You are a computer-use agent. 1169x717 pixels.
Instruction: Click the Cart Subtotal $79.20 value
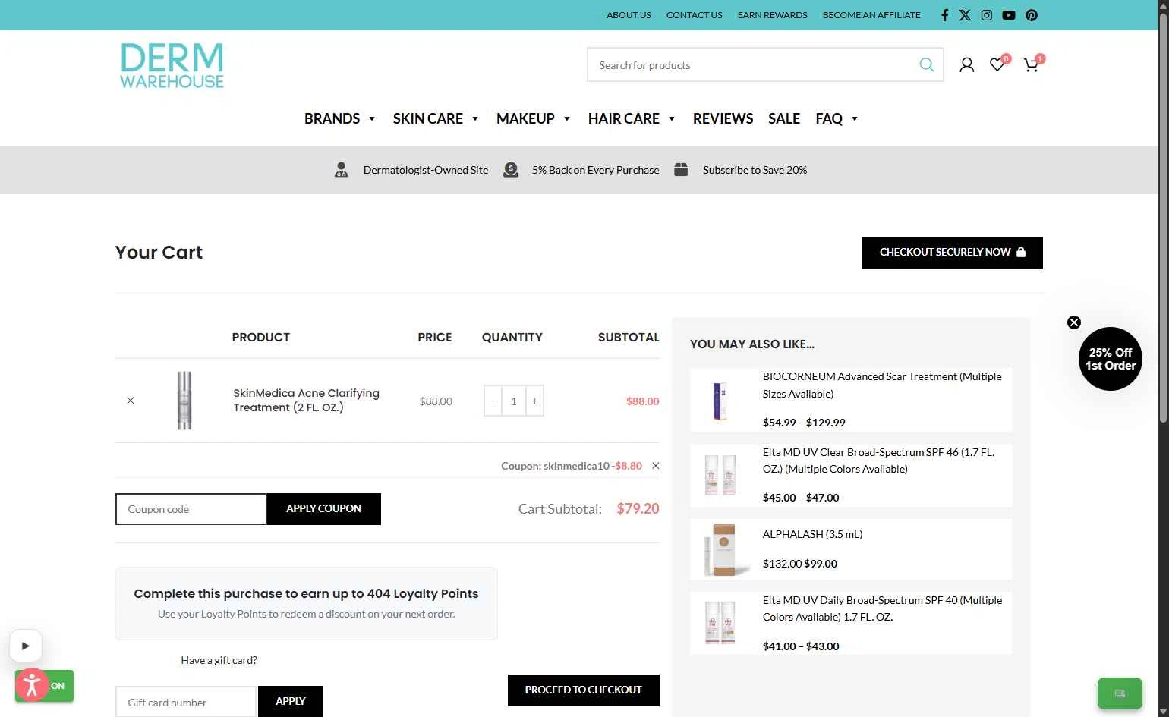pos(638,508)
